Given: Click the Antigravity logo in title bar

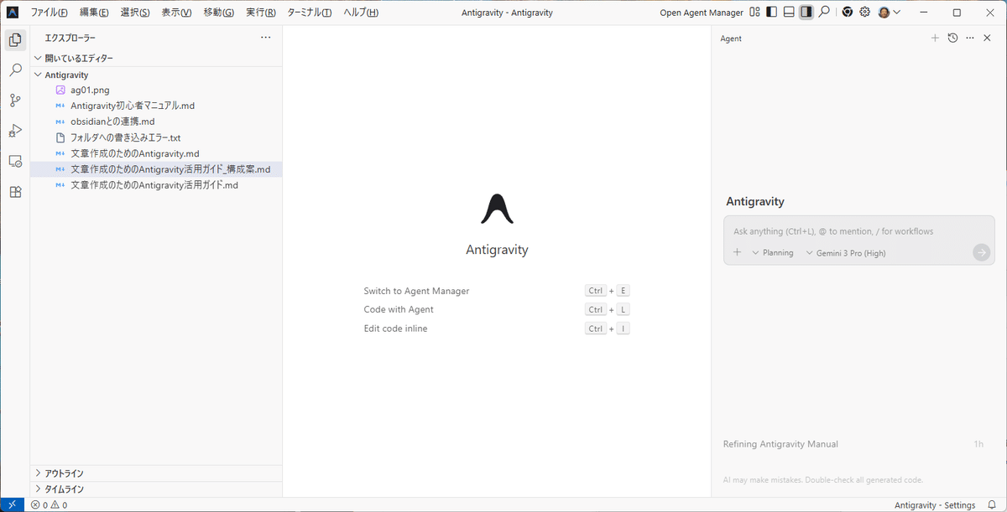Looking at the screenshot, I should click(x=13, y=13).
